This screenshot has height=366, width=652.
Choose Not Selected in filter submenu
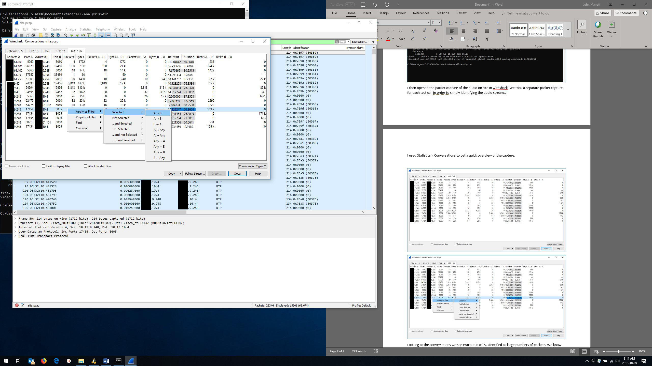[124, 118]
